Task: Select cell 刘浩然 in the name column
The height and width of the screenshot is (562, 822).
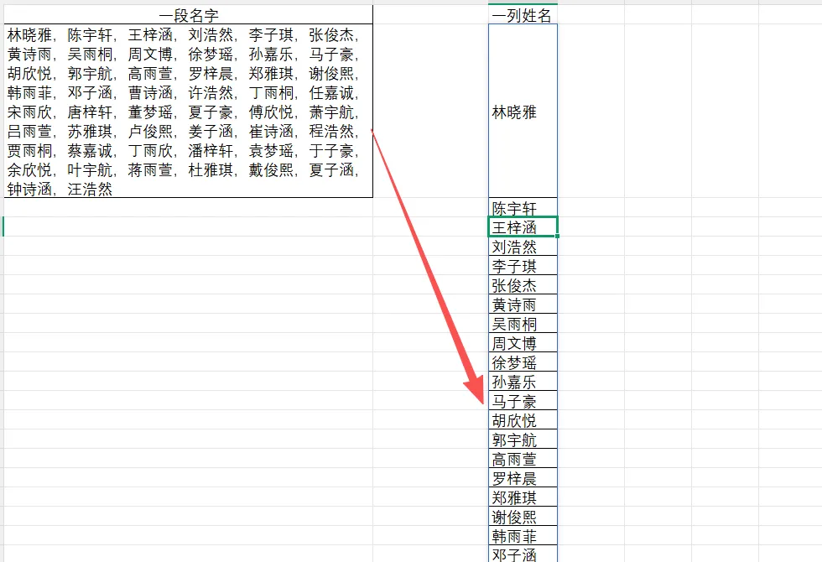Action: [523, 247]
